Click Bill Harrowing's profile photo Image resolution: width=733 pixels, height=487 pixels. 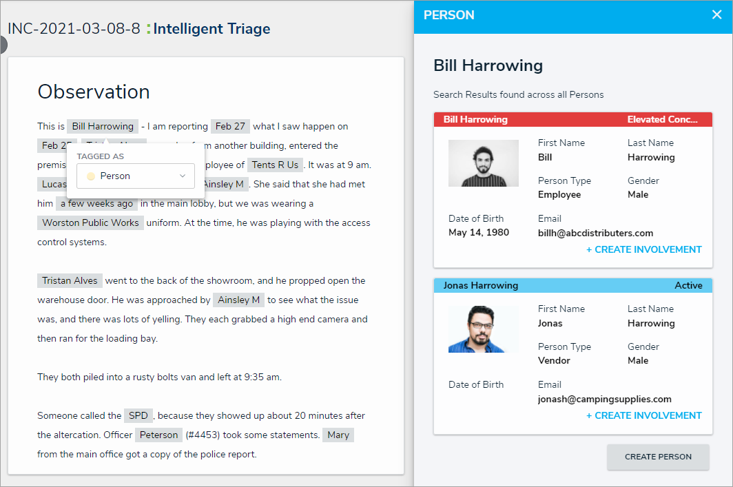coord(483,163)
